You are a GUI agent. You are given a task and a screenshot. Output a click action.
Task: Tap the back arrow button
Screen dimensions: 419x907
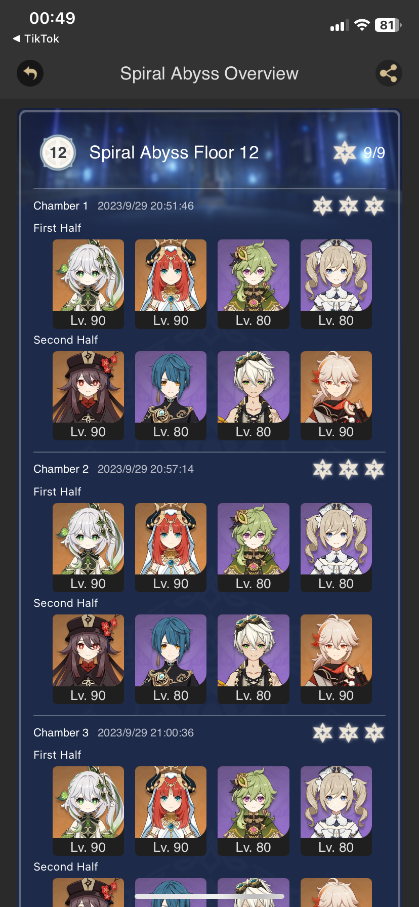(x=30, y=73)
